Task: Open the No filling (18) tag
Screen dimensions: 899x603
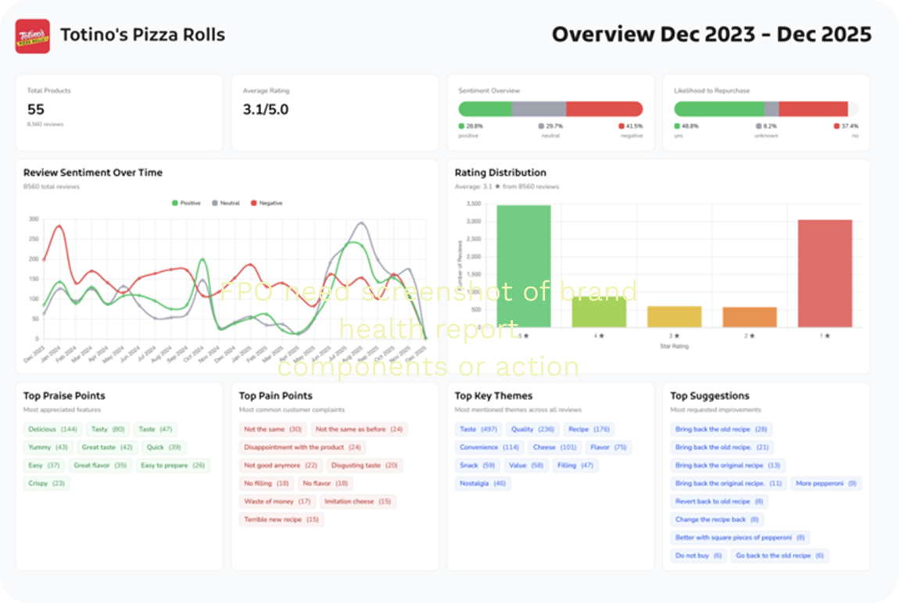Action: click(x=267, y=483)
